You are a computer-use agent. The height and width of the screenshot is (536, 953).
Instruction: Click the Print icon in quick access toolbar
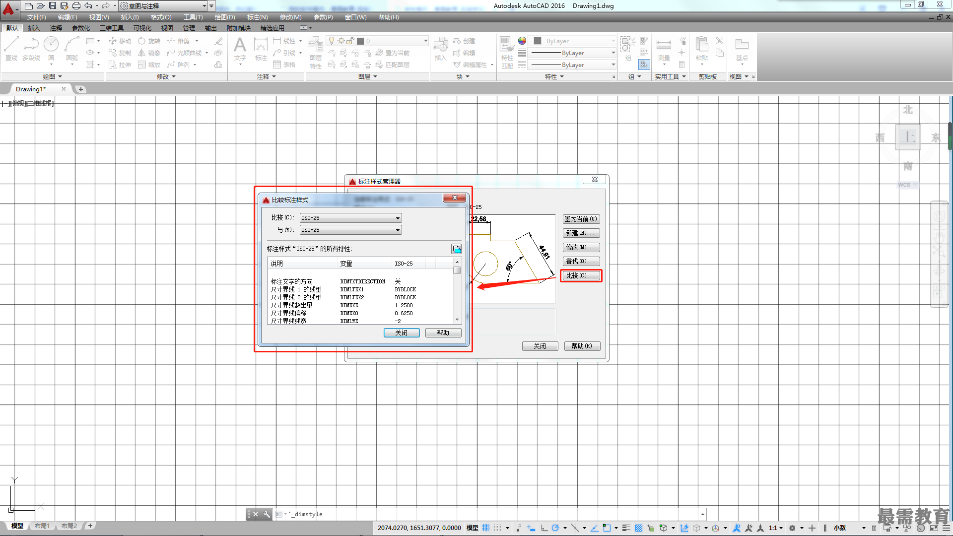coord(76,5)
